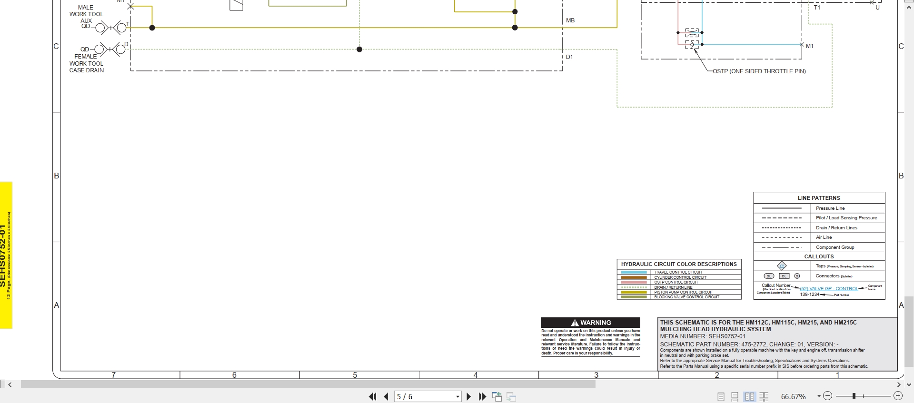Click the M1 port label
The width and height of the screenshot is (914, 403).
click(809, 46)
